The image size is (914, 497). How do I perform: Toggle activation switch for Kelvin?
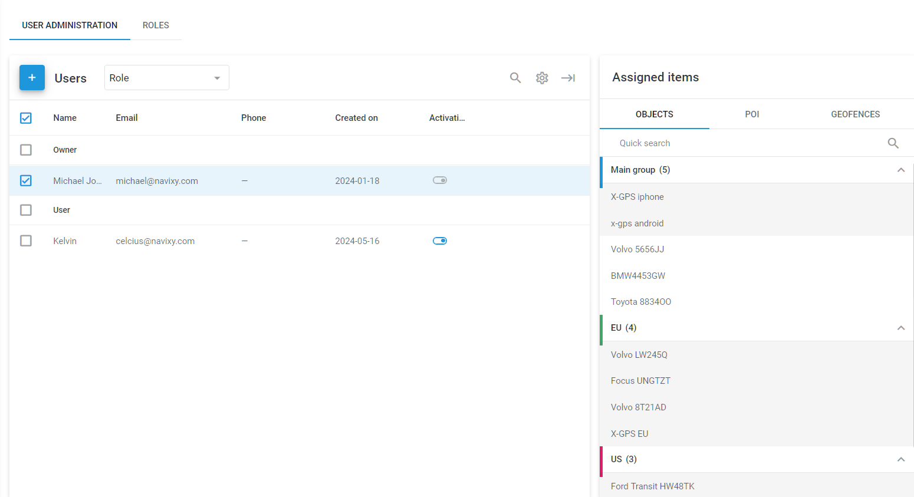[x=440, y=241]
